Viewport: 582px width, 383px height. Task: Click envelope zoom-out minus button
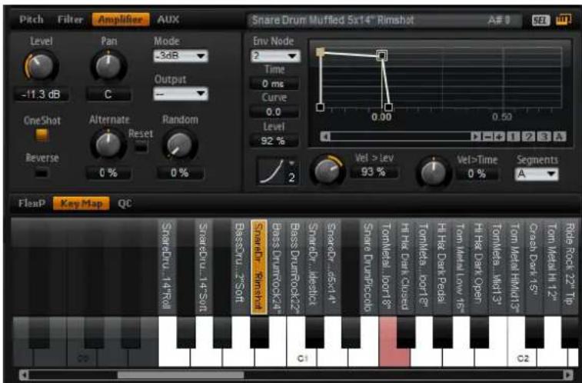point(488,137)
